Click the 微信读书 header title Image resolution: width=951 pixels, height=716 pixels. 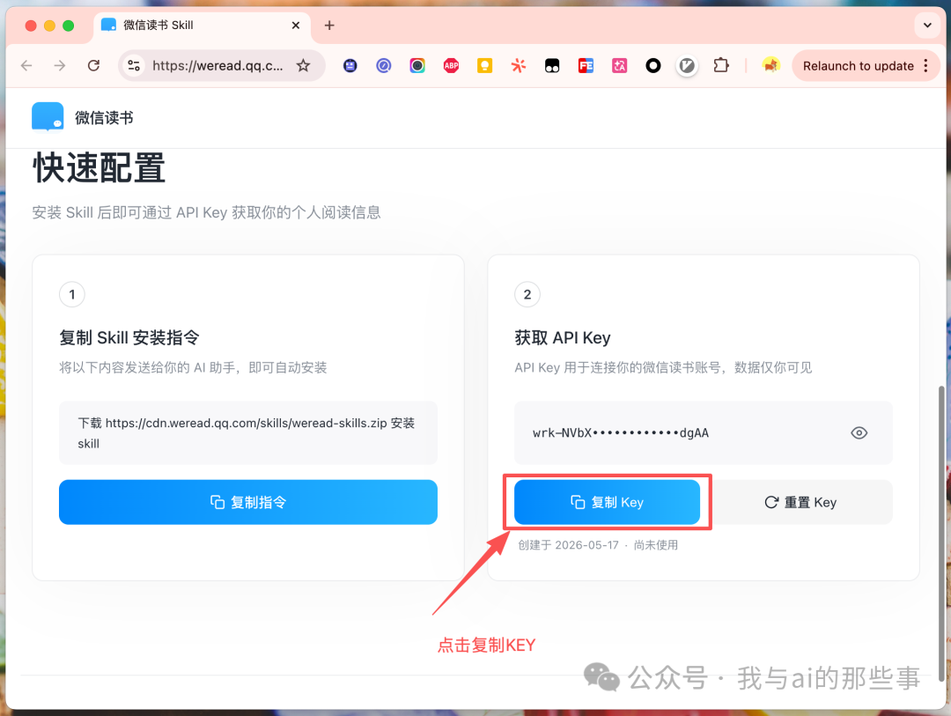(x=104, y=118)
